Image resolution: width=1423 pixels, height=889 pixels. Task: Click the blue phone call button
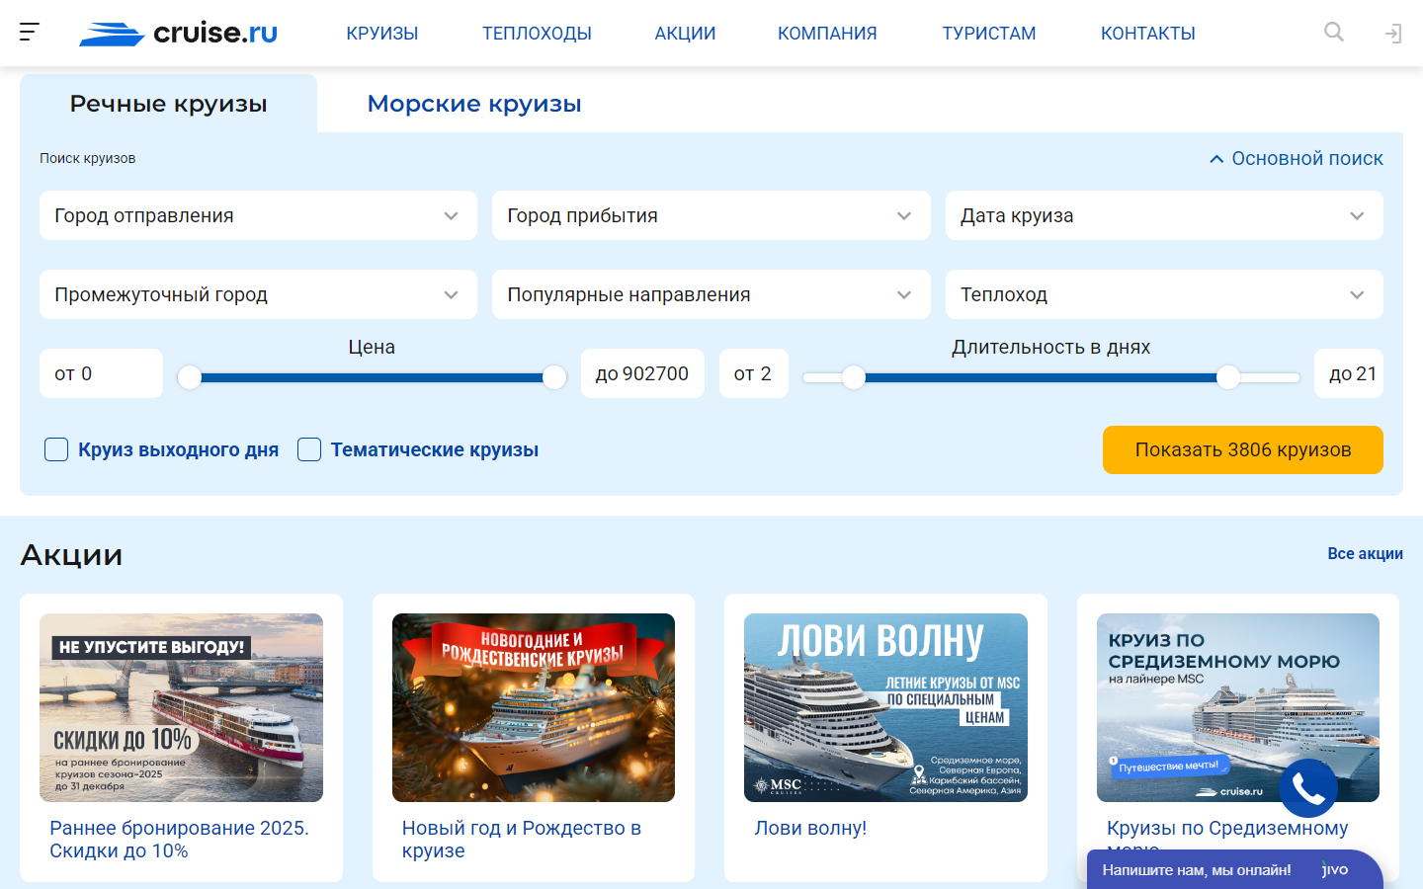[1307, 788]
